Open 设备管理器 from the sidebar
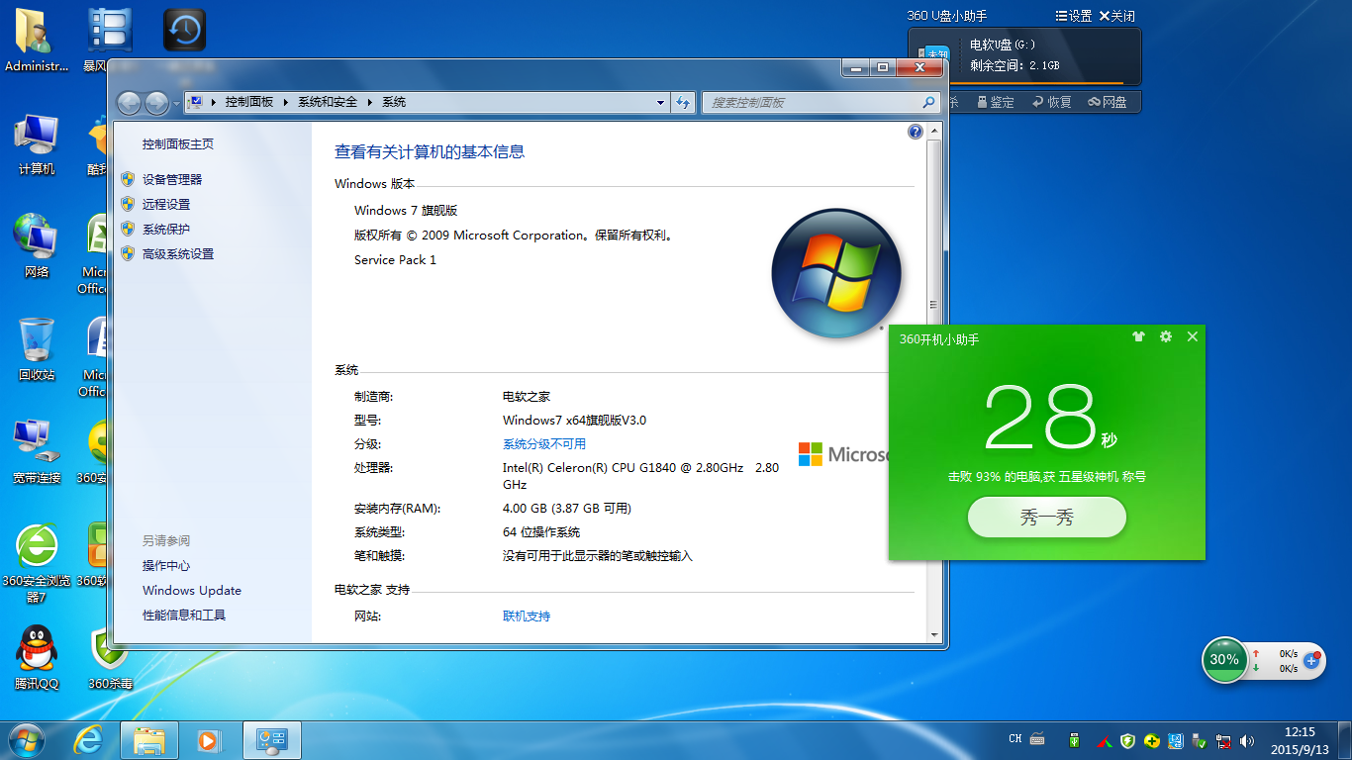This screenshot has width=1352, height=760. 172,179
